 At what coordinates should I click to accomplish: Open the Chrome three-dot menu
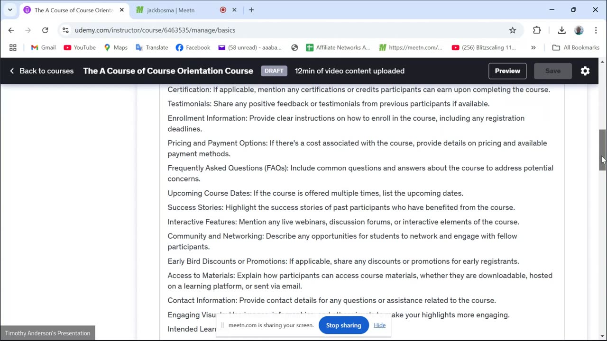(596, 30)
